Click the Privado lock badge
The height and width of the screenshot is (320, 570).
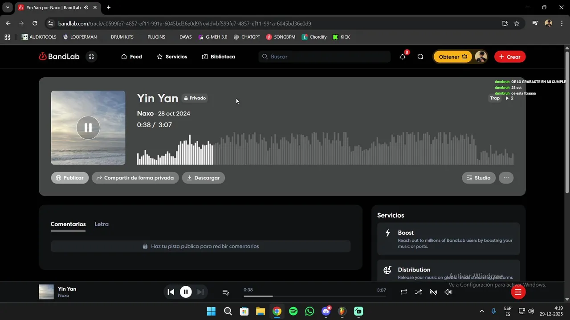click(x=194, y=98)
